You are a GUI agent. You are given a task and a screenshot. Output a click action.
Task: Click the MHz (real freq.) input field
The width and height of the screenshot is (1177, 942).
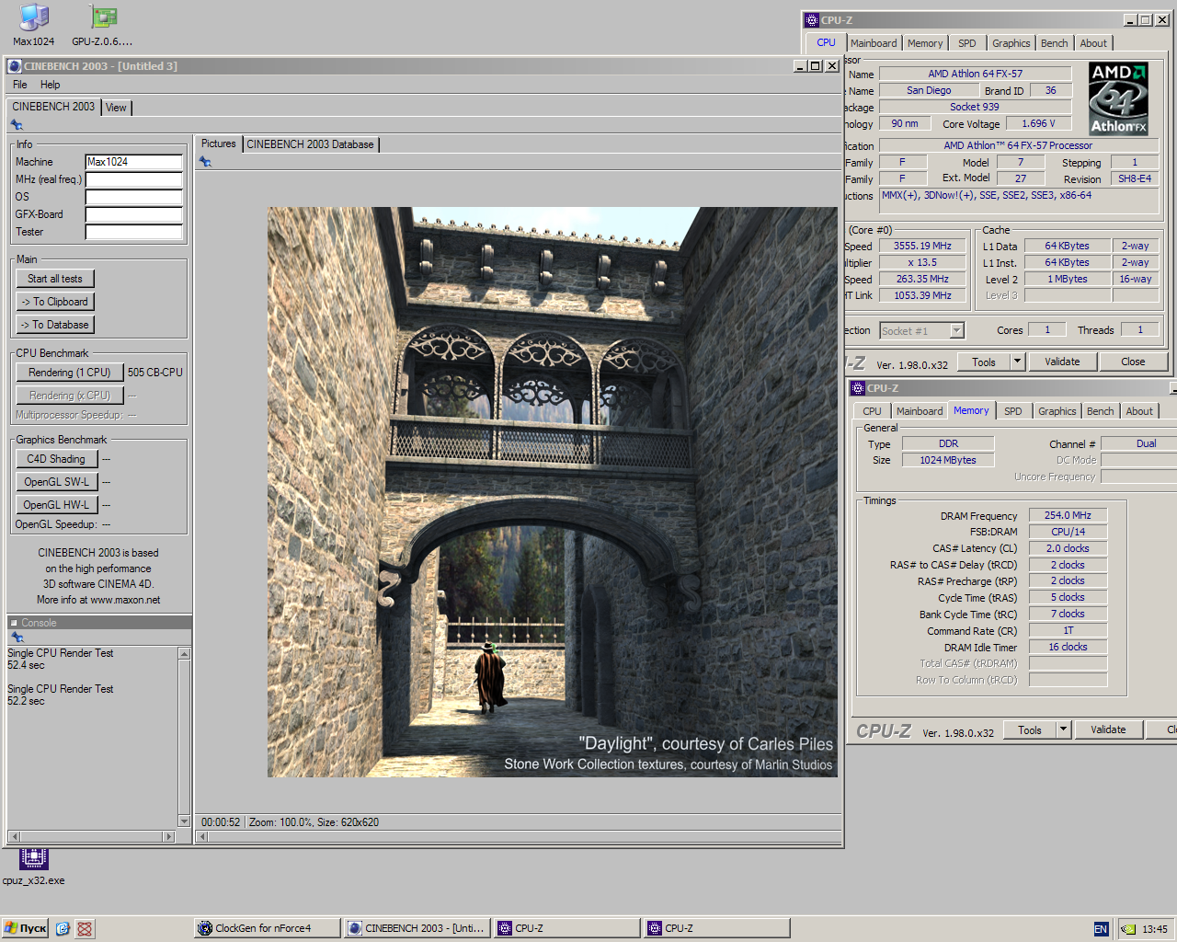(x=134, y=179)
